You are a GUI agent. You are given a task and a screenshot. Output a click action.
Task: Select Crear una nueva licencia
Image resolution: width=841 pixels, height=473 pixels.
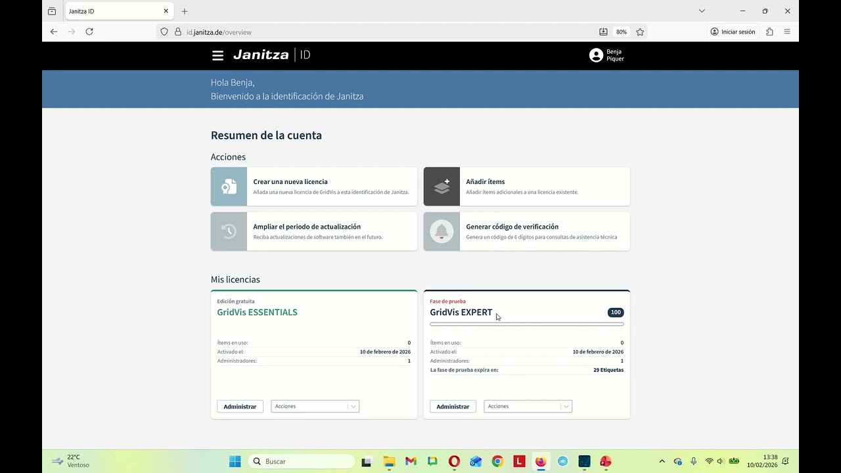pyautogui.click(x=314, y=187)
